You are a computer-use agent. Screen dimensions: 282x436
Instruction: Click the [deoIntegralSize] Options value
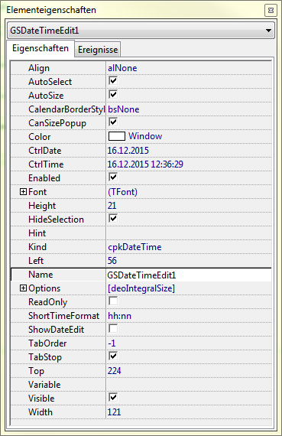coord(141,288)
